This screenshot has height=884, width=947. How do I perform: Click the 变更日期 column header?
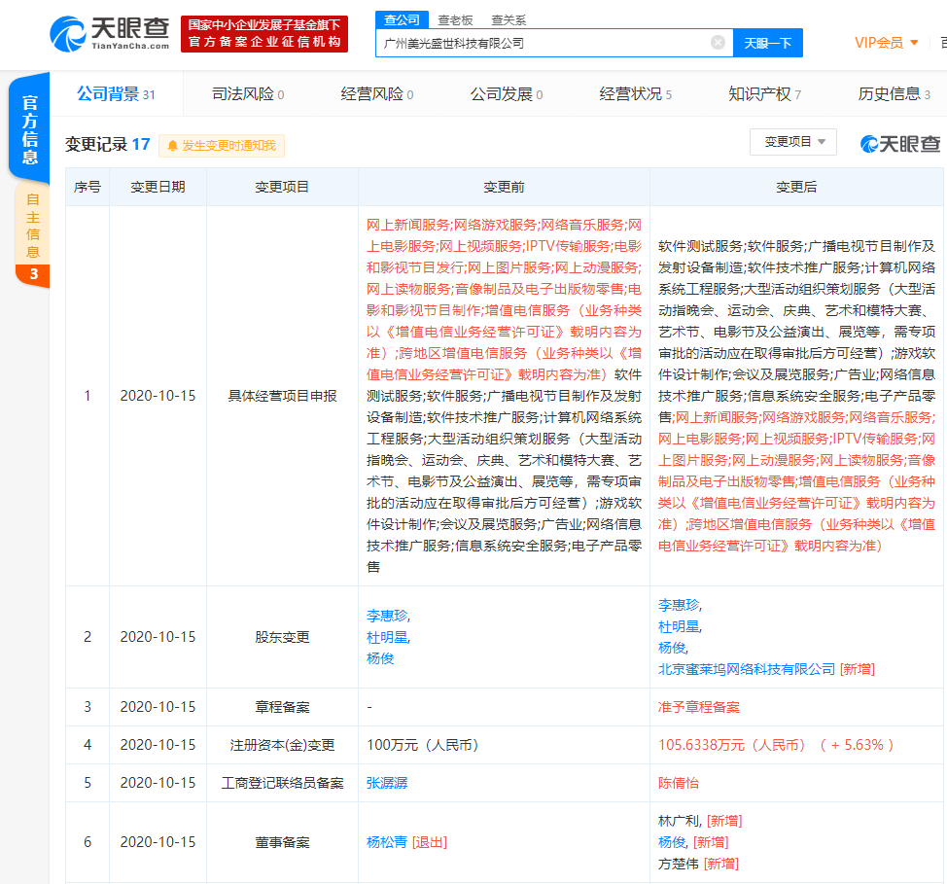pos(158,188)
